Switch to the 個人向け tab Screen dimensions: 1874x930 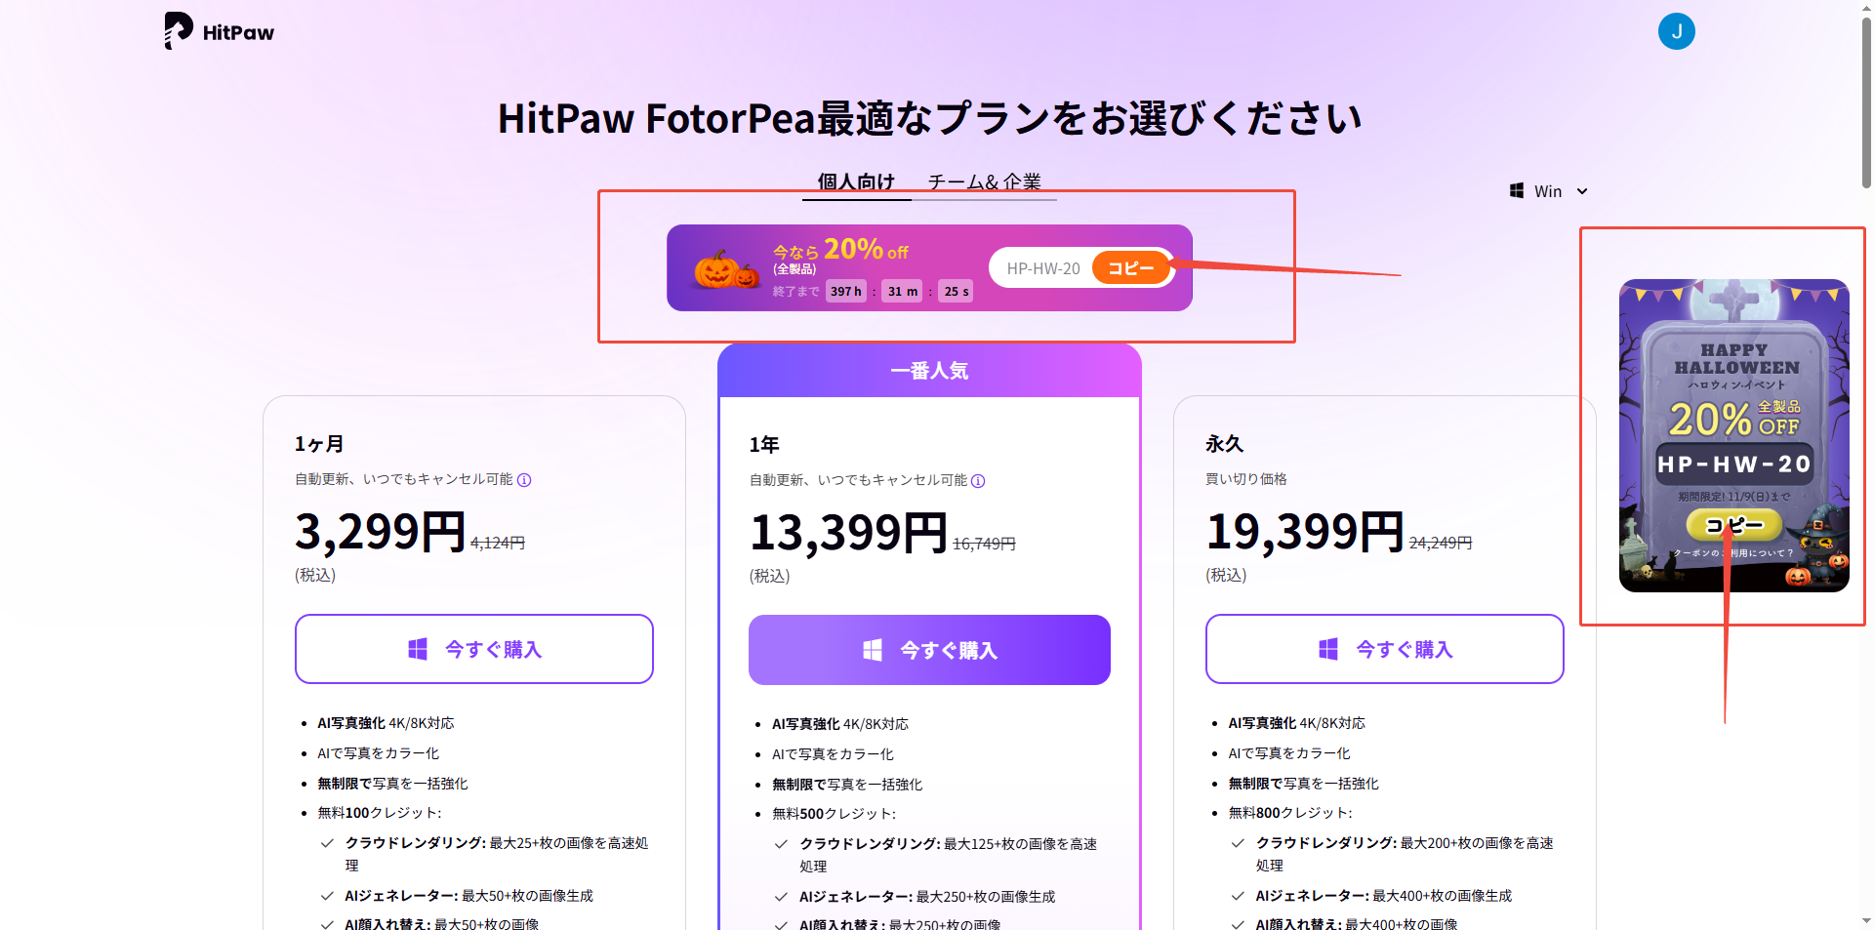tap(856, 182)
